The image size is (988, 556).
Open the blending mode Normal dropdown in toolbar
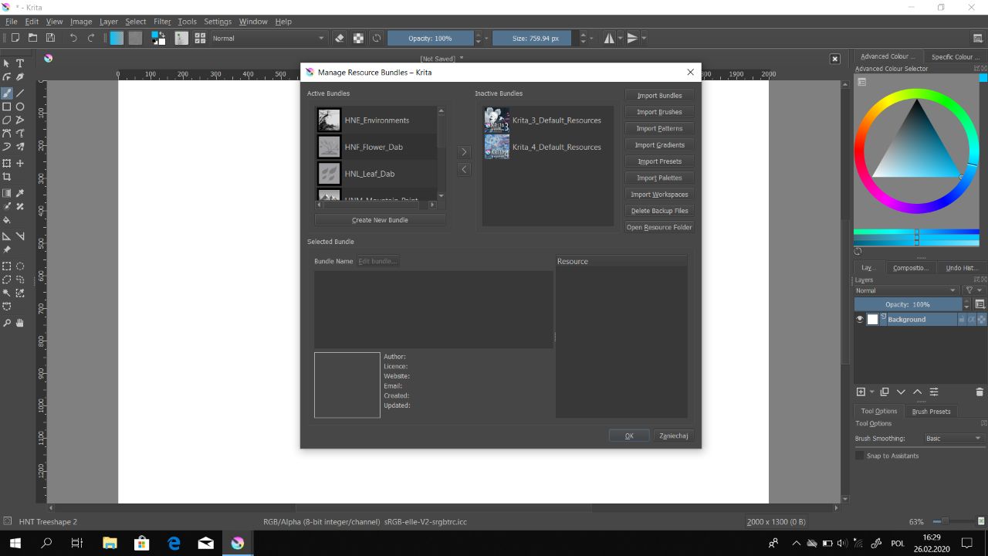269,38
